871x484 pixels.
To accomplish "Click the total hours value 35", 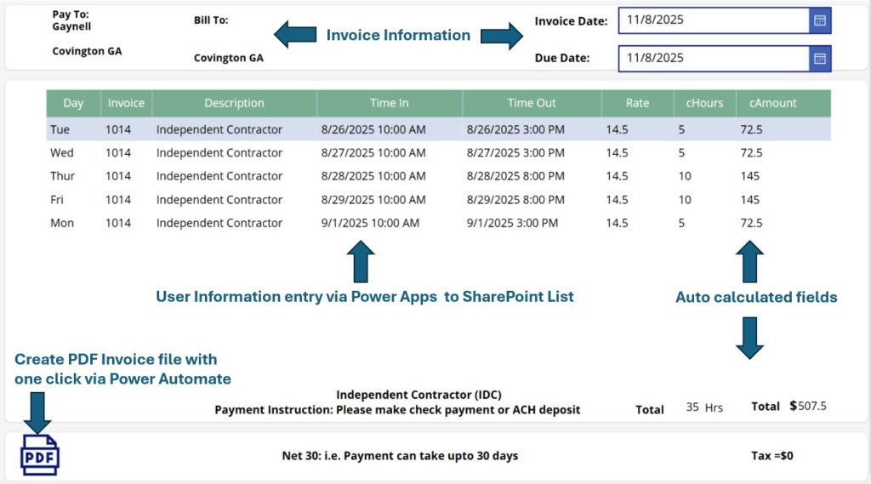I will [x=692, y=407].
